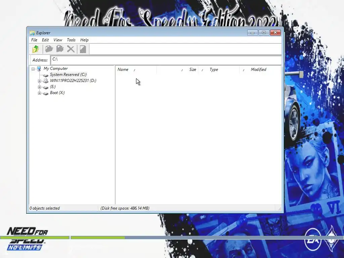Click the resize grip in the status bar corner
The width and height of the screenshot is (344, 258).
click(x=279, y=209)
